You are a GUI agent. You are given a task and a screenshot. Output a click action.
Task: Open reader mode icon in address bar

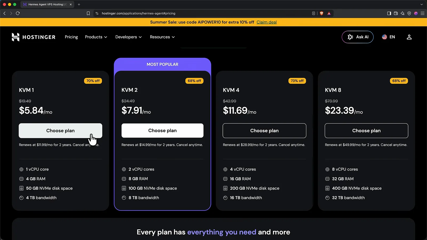pos(314,13)
